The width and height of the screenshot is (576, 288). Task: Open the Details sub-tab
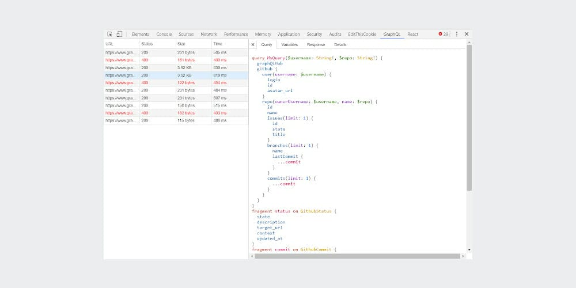click(x=340, y=44)
